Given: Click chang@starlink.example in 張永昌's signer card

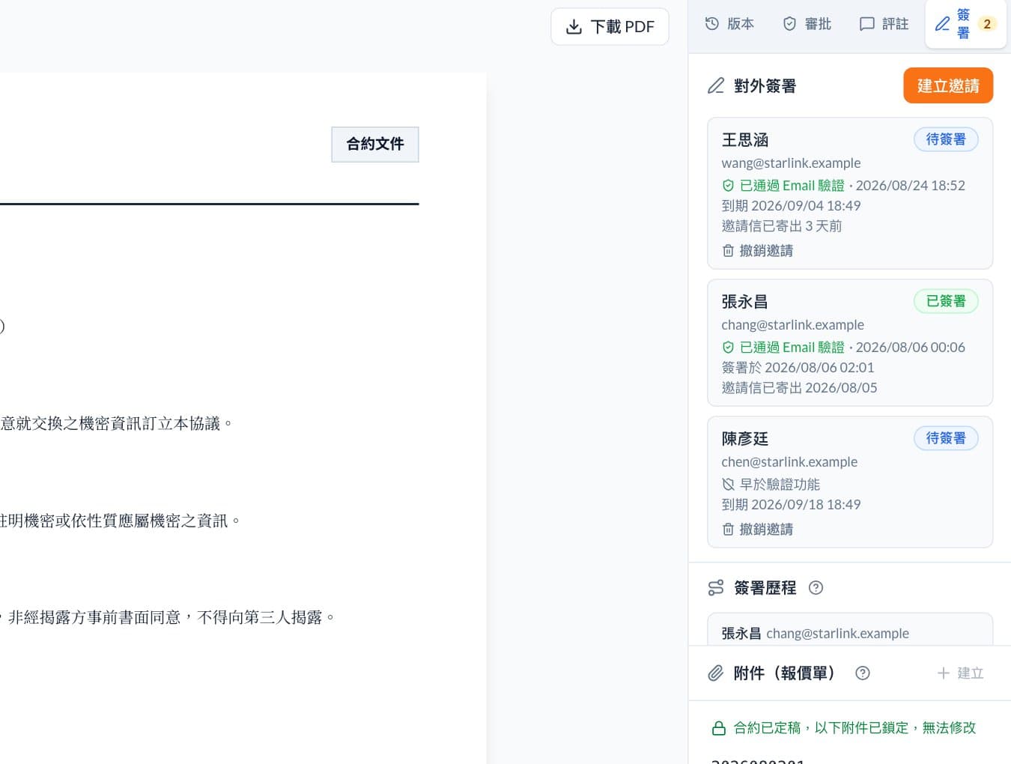Looking at the screenshot, I should (792, 324).
